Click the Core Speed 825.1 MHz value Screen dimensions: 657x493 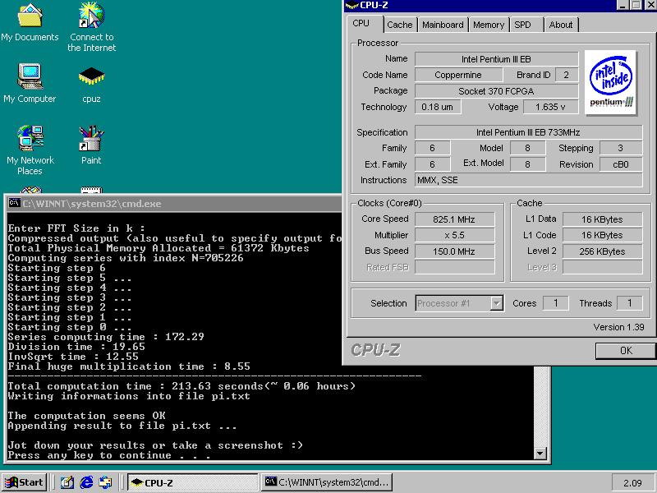click(x=454, y=219)
